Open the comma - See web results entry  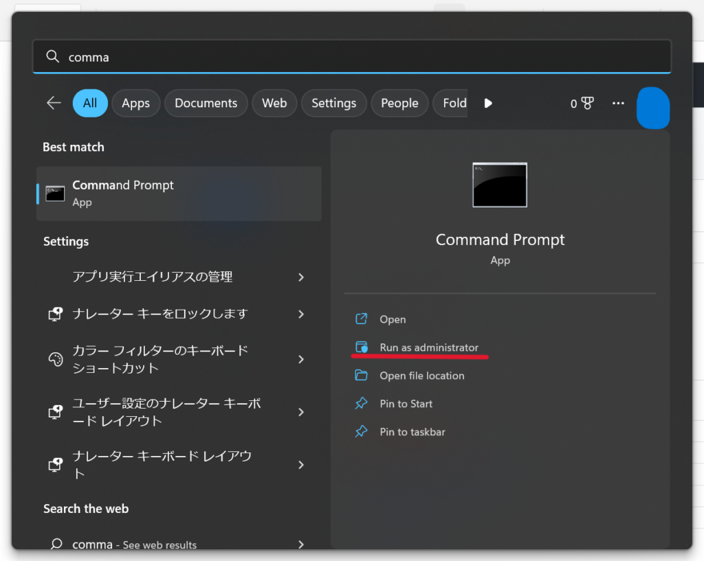point(179,544)
